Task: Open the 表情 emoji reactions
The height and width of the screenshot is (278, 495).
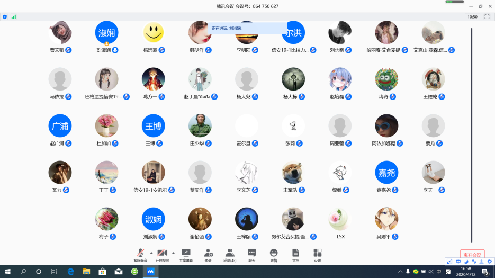Action: pos(274,255)
